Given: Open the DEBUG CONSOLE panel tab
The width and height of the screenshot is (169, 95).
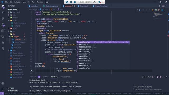Looking at the screenshot, I should [x=66, y=77].
